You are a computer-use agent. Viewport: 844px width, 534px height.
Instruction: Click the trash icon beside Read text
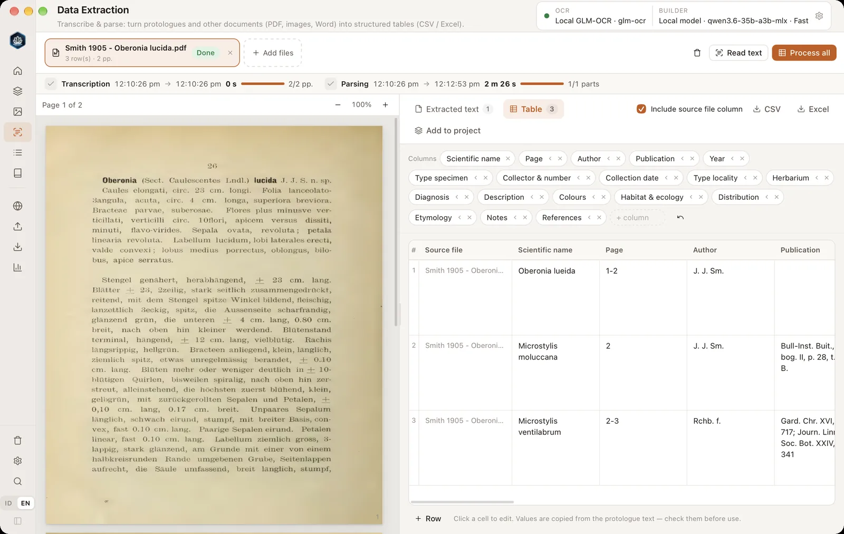coord(697,53)
